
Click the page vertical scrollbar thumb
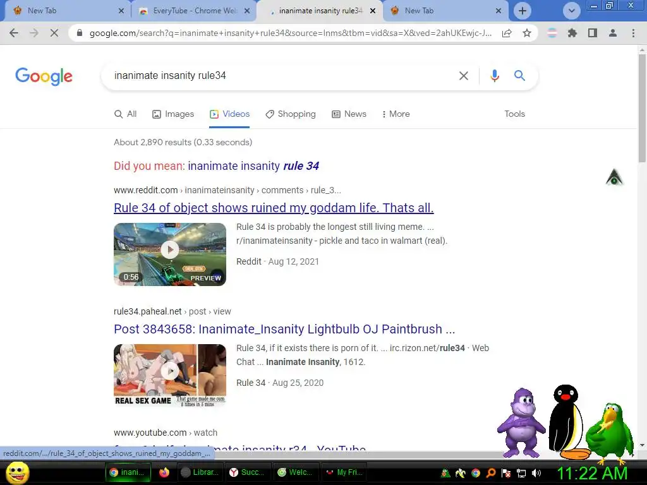(642, 108)
